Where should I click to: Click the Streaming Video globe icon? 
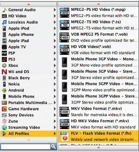[x=4, y=127]
